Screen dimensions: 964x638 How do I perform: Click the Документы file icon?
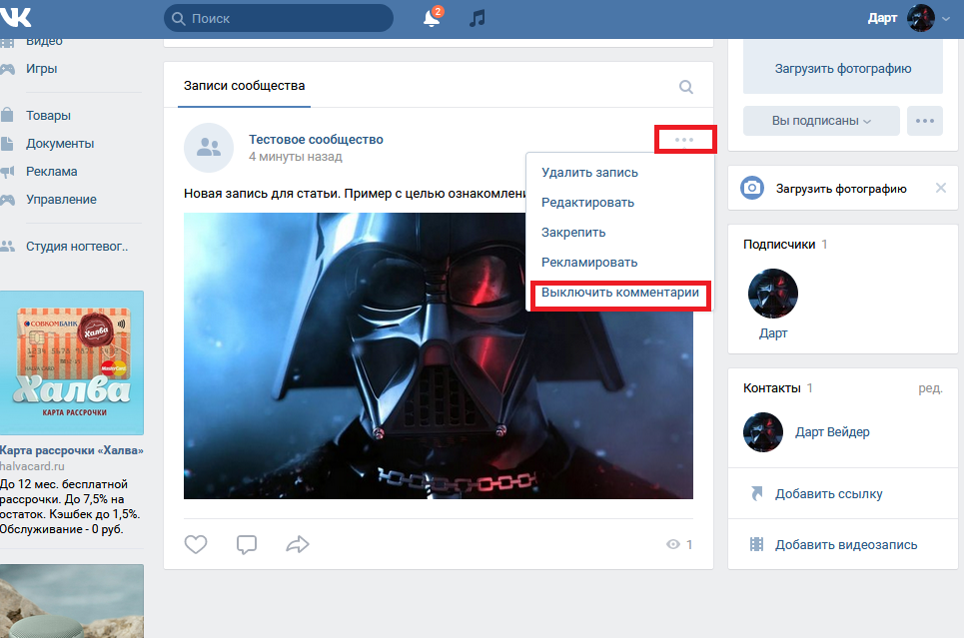7,143
